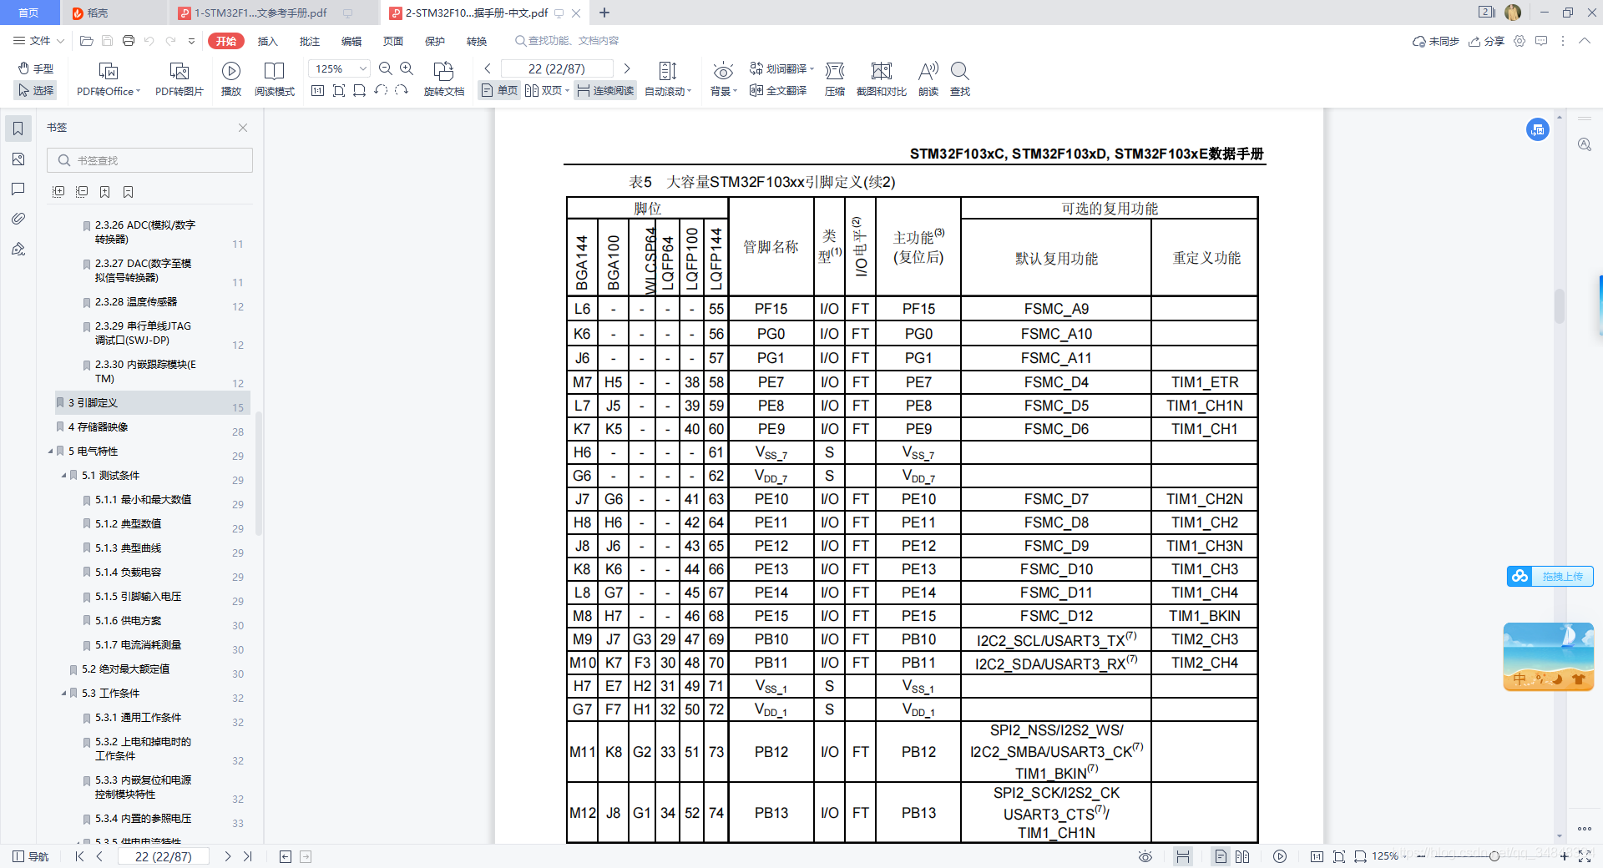
Task: Enter reading mode (阅读模式)
Action: [275, 79]
